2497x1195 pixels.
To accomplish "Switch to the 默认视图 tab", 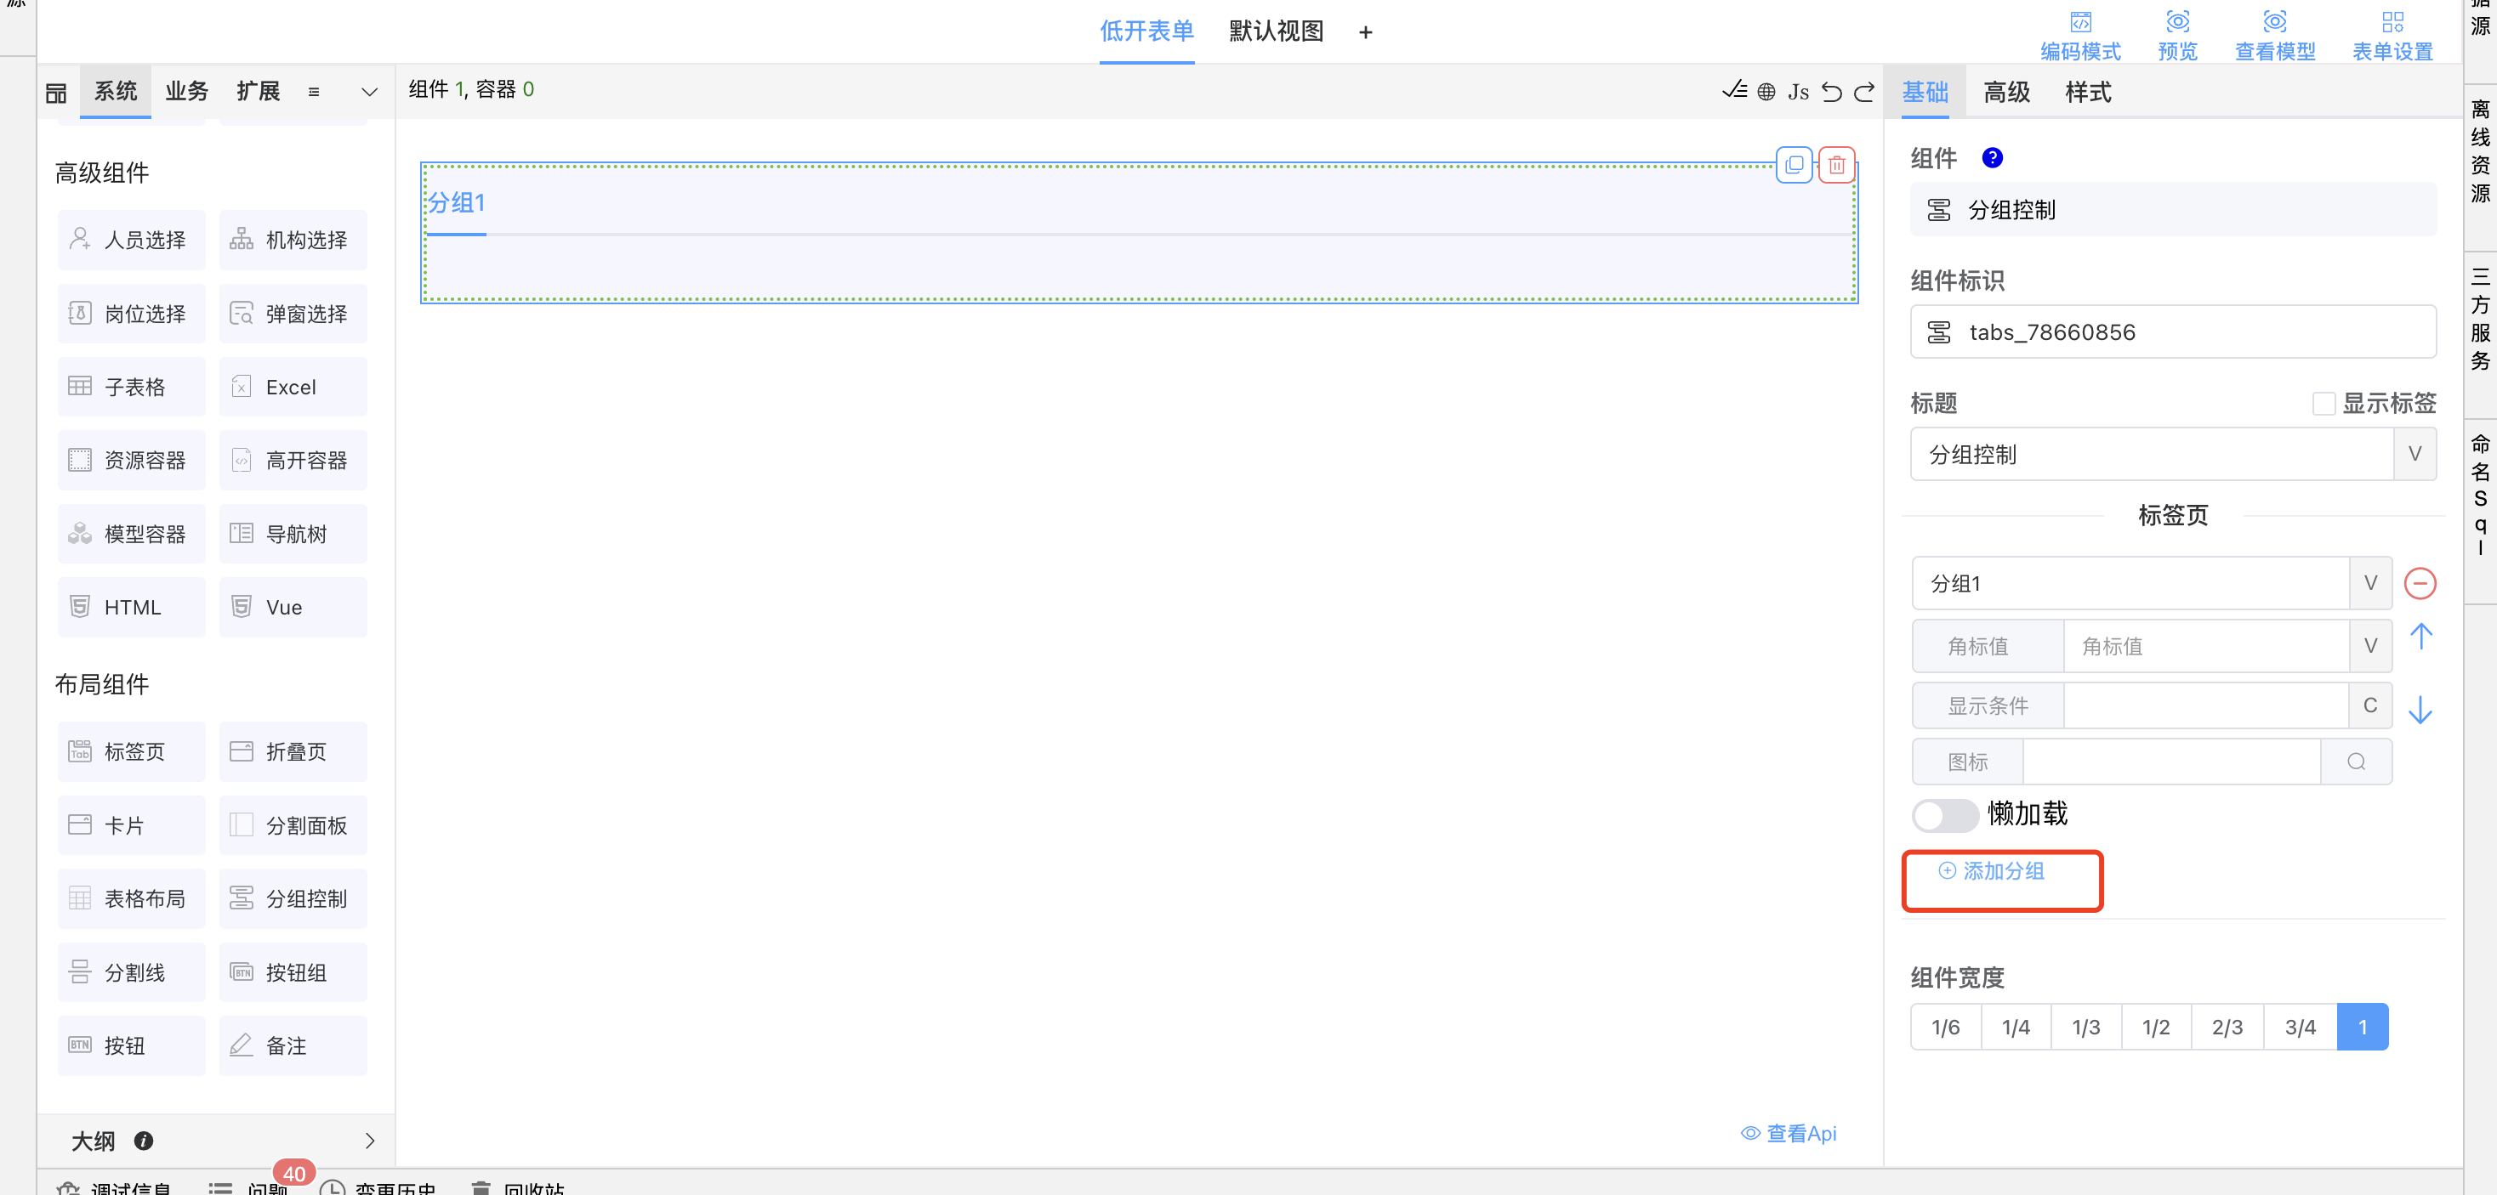I will [x=1276, y=31].
